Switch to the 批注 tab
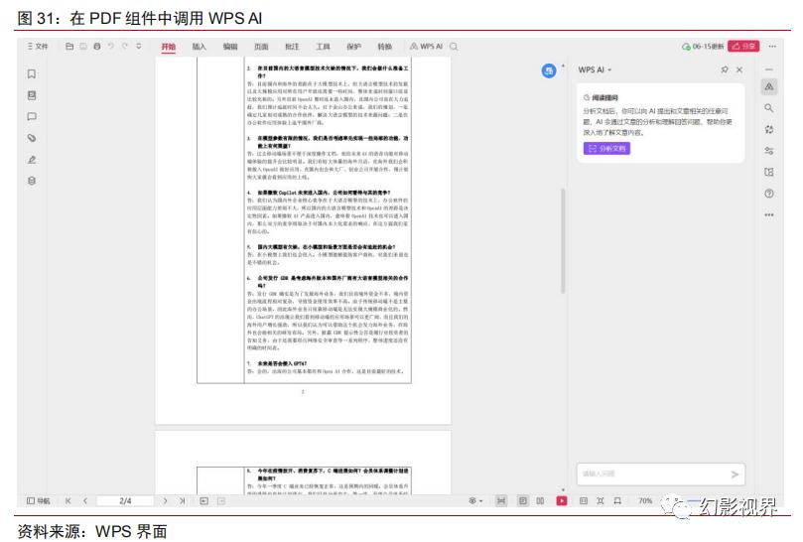Screen dimensions: 803x542 pyautogui.click(x=292, y=47)
